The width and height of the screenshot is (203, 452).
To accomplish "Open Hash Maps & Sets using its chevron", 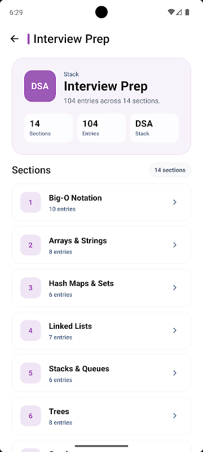I will [175, 288].
